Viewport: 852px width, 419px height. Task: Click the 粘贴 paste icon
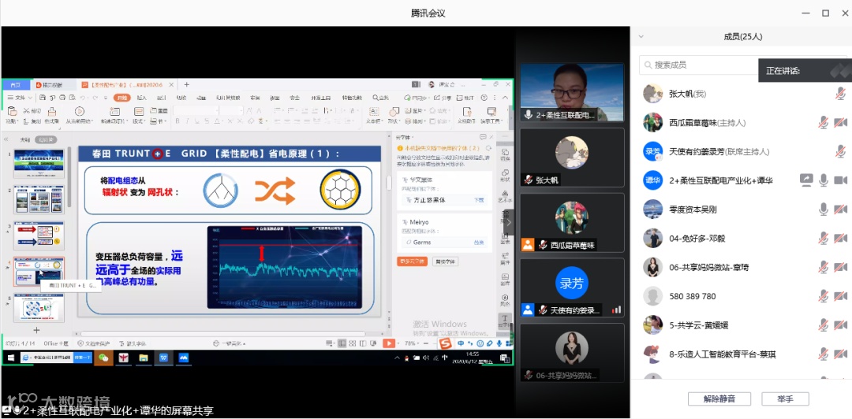coord(11,112)
